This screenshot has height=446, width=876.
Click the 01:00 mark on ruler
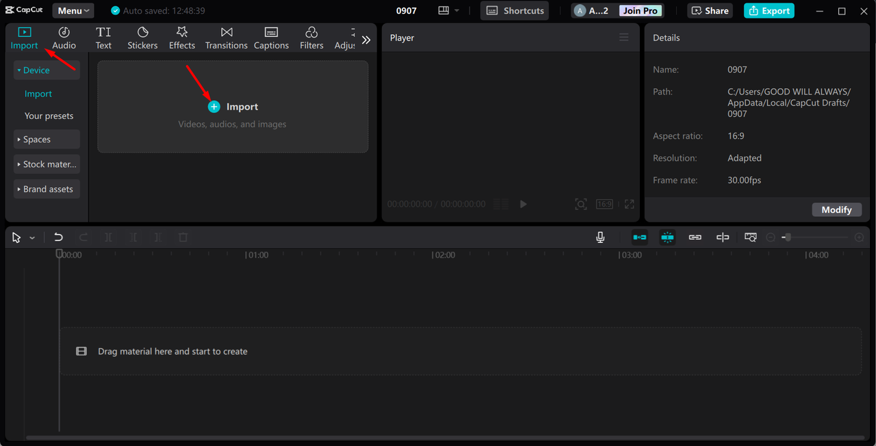point(257,254)
